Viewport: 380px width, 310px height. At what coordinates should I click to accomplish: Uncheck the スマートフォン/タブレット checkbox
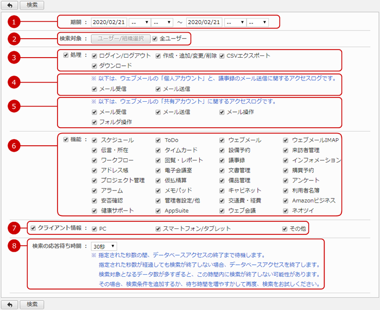pos(158,228)
